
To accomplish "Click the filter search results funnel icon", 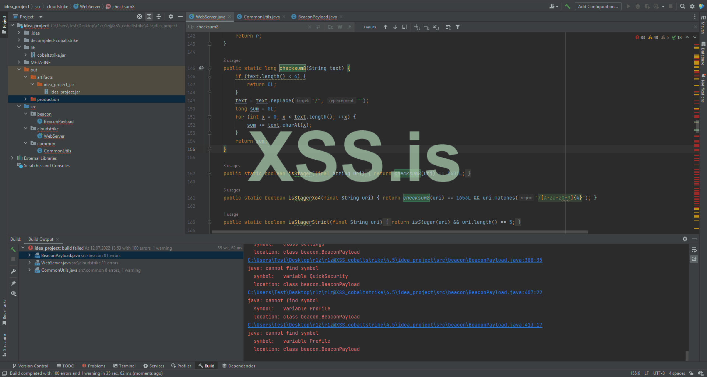I will [x=458, y=27].
